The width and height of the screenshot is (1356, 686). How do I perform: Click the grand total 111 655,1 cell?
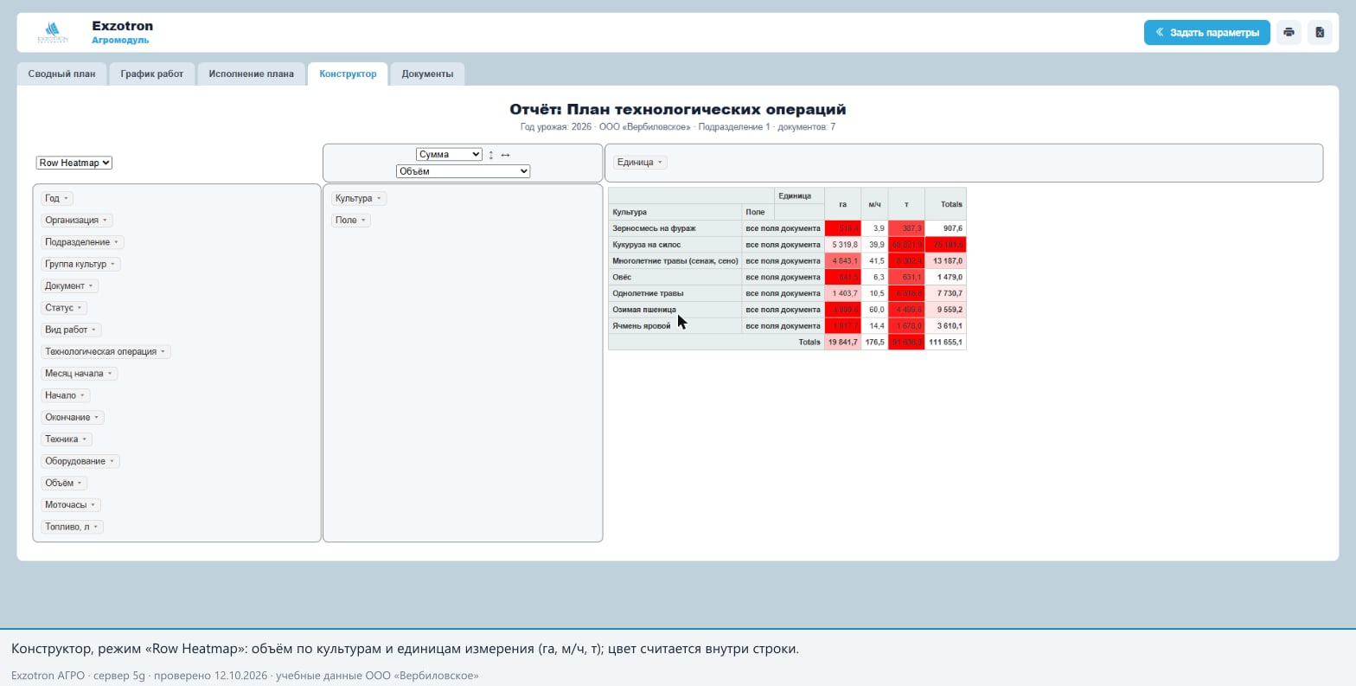pyautogui.click(x=945, y=343)
